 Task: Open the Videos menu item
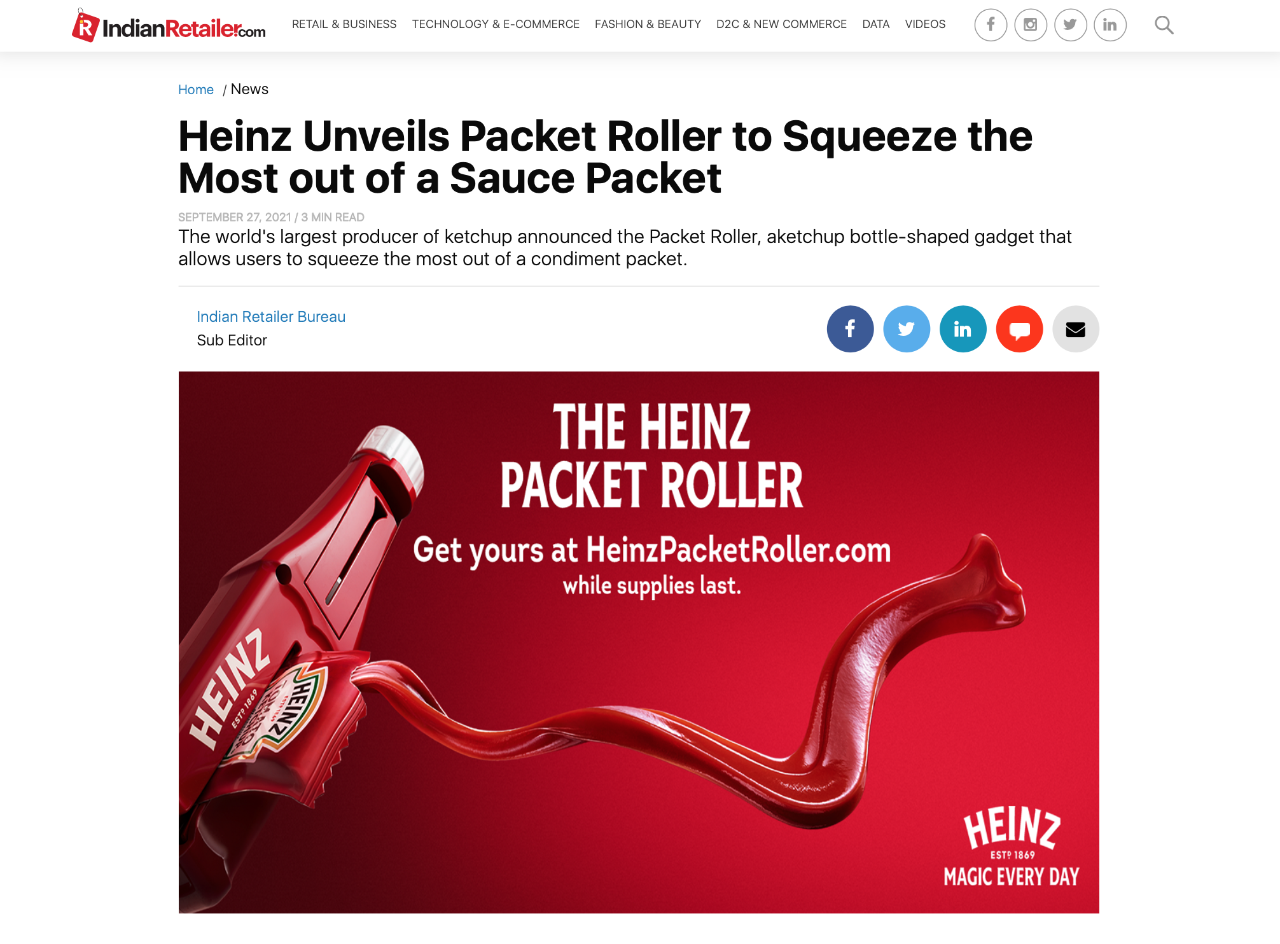click(925, 24)
